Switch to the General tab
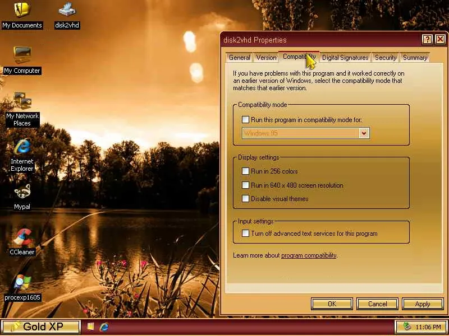Viewport: 449px width, 336px height. [240, 58]
